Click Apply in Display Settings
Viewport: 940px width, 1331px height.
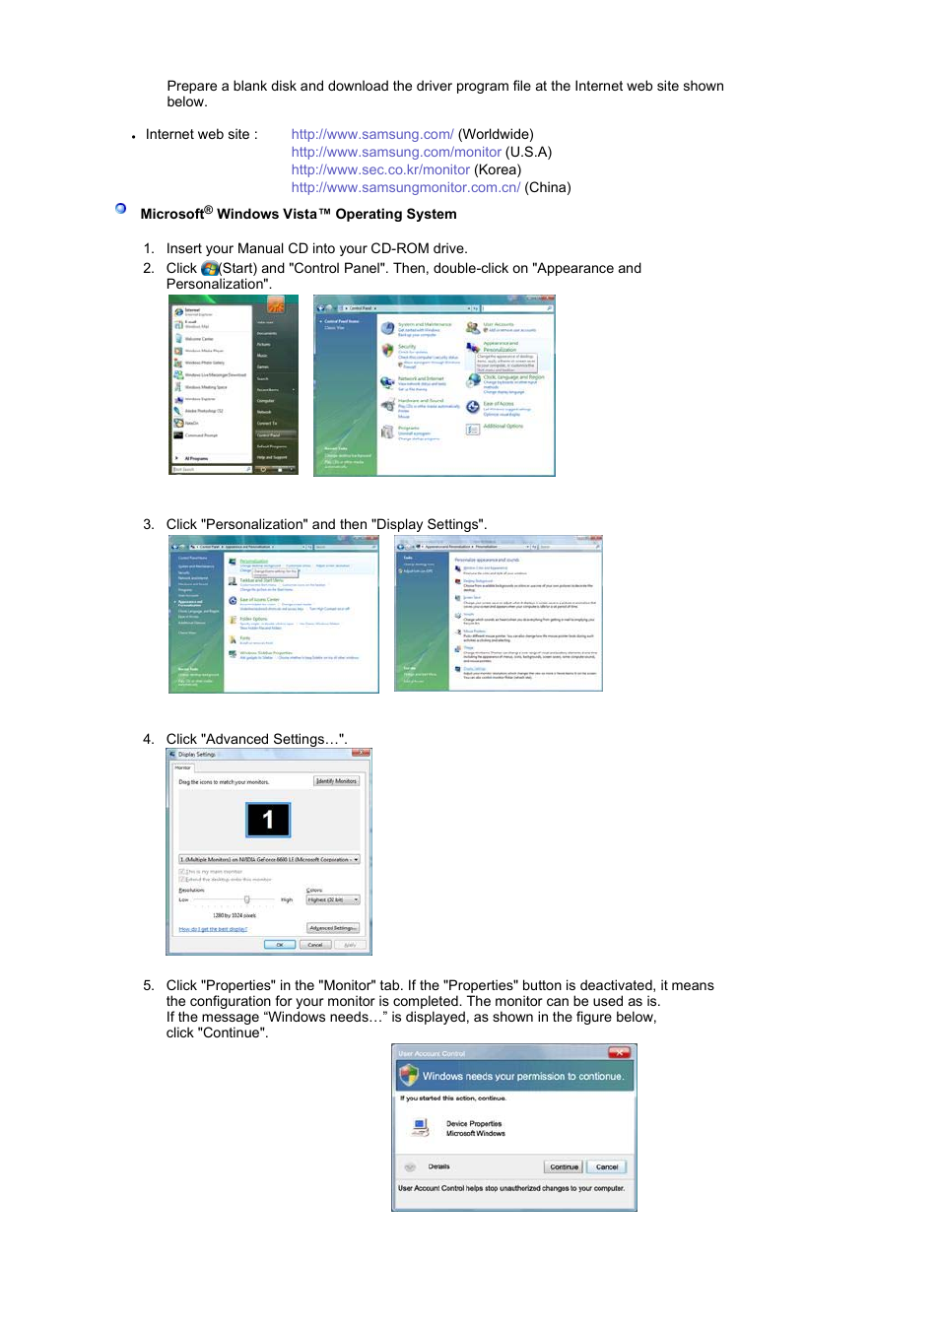(x=350, y=945)
